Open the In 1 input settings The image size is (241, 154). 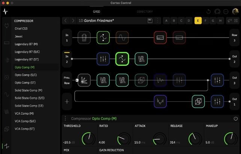pos(67,38)
